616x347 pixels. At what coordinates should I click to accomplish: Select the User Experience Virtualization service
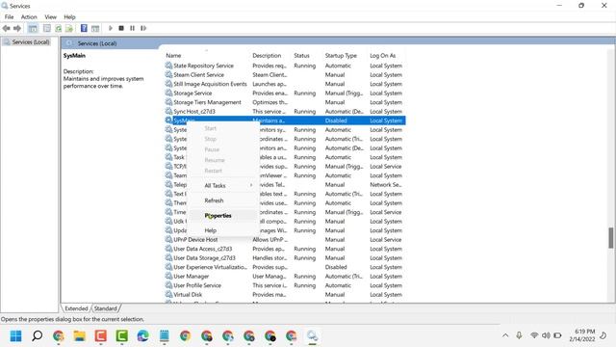[285, 267]
